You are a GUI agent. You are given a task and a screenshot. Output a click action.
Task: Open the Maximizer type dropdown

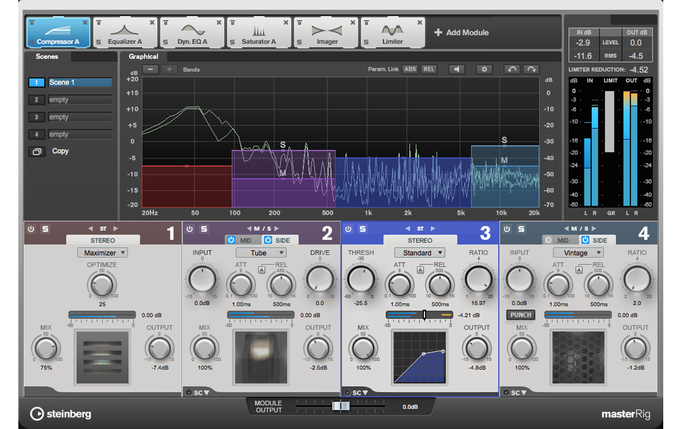click(102, 253)
